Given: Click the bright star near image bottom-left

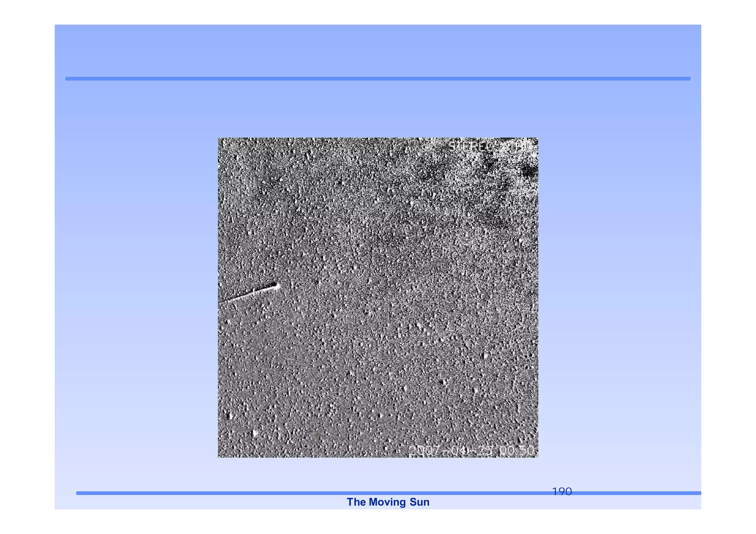Looking at the screenshot, I should coord(254,433).
